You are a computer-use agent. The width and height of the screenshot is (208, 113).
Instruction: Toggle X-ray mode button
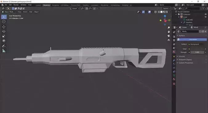point(155,12)
